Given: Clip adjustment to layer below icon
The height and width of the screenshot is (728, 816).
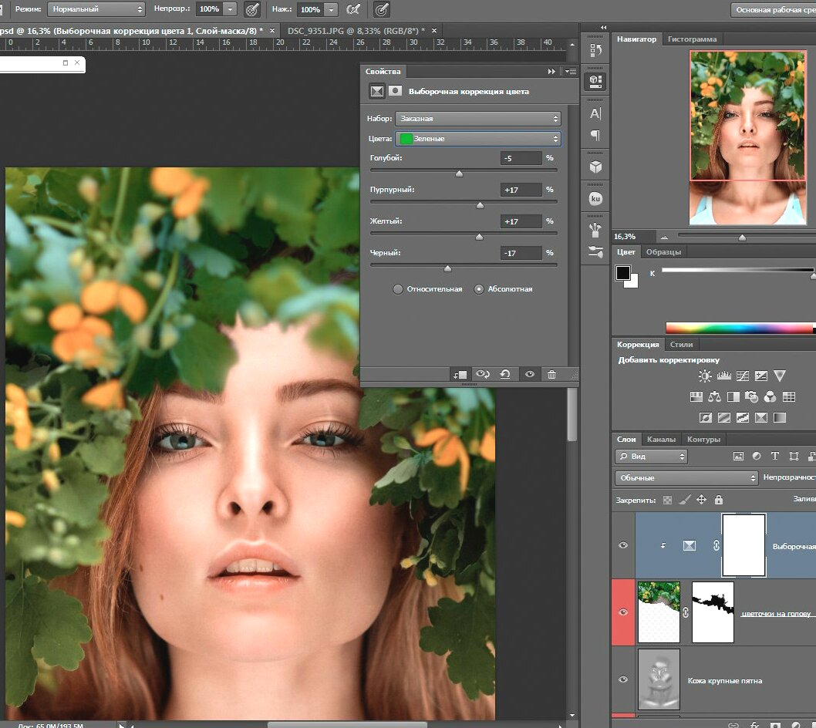Looking at the screenshot, I should tap(460, 374).
